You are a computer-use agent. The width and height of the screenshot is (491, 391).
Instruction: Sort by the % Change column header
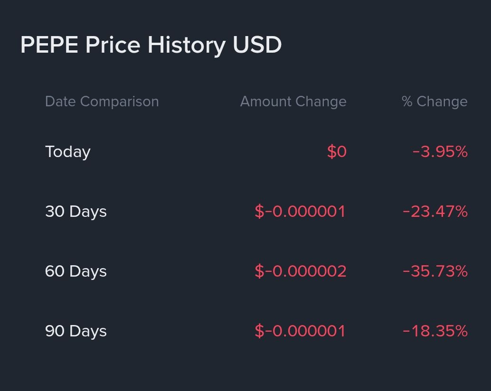[434, 102]
